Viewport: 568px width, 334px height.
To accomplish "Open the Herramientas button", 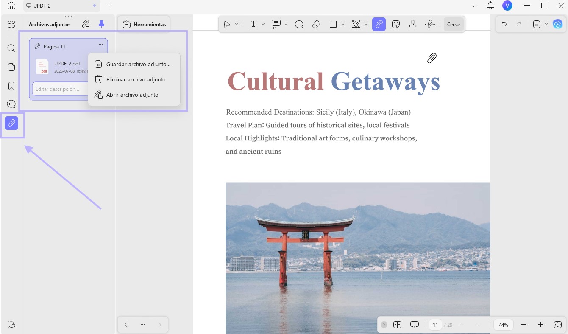I will pos(144,24).
